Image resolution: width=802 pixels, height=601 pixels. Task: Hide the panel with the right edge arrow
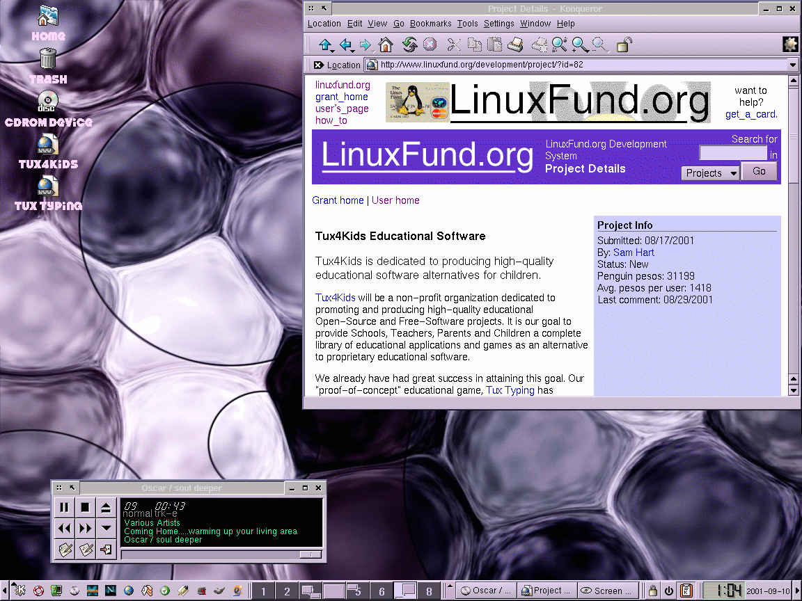point(798,591)
